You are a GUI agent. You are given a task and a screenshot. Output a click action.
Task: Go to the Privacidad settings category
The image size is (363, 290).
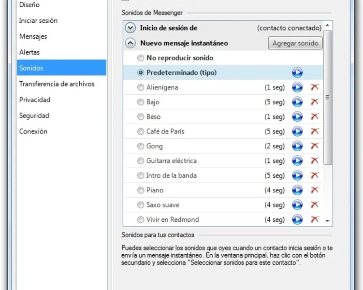[34, 100]
